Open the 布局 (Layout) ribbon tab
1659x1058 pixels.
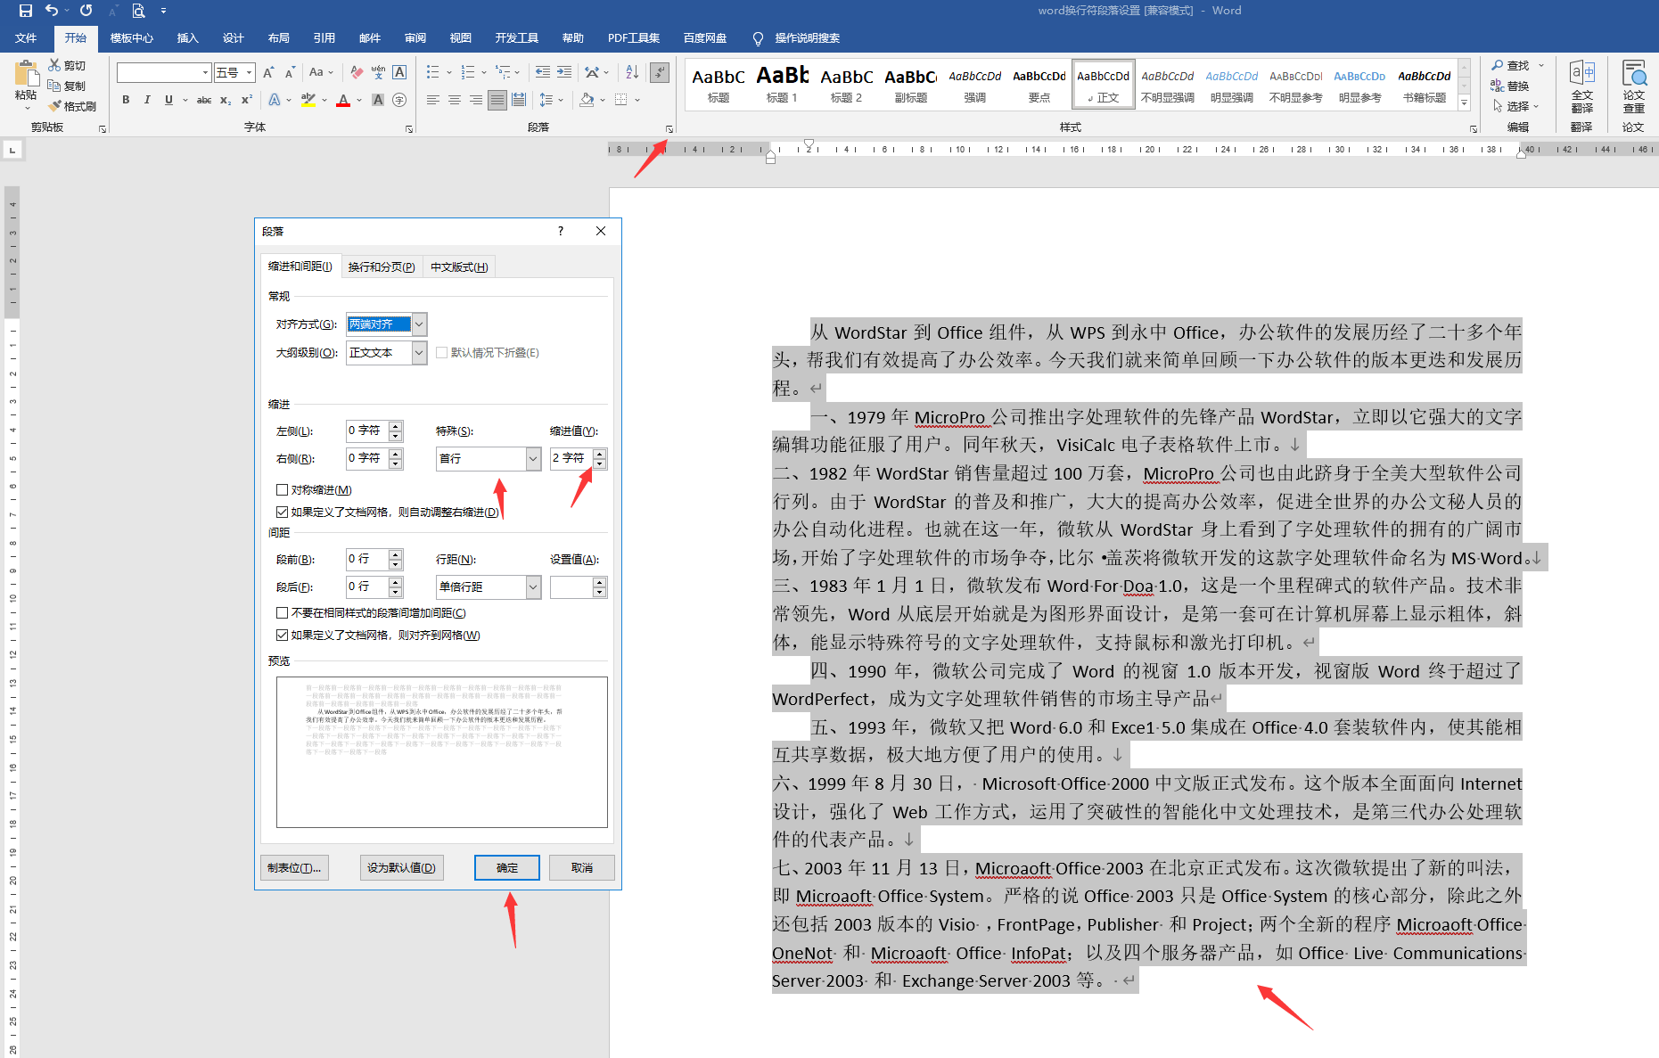click(x=279, y=38)
